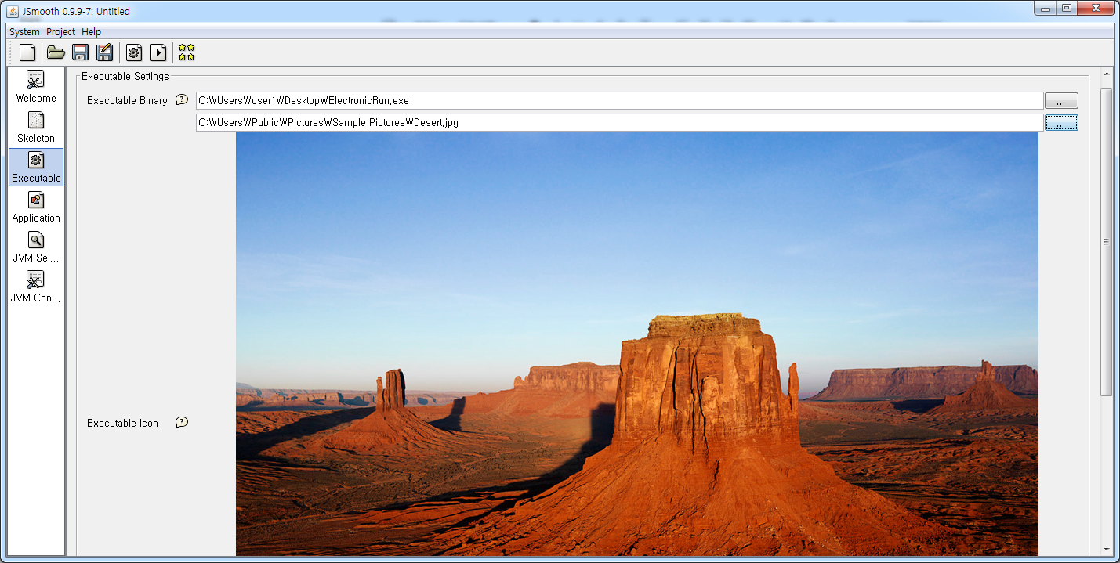Image resolution: width=1120 pixels, height=563 pixels.
Task: Open the System menu
Action: click(x=25, y=32)
